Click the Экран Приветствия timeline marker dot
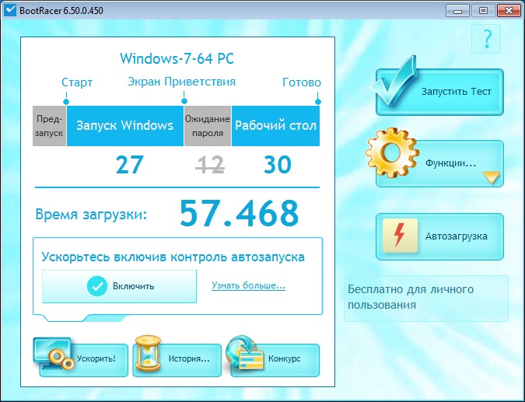 [184, 101]
